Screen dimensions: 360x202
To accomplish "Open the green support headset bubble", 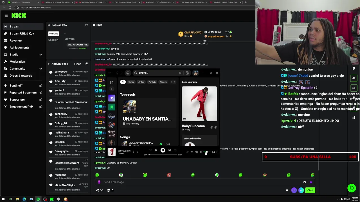I will pos(352,188).
